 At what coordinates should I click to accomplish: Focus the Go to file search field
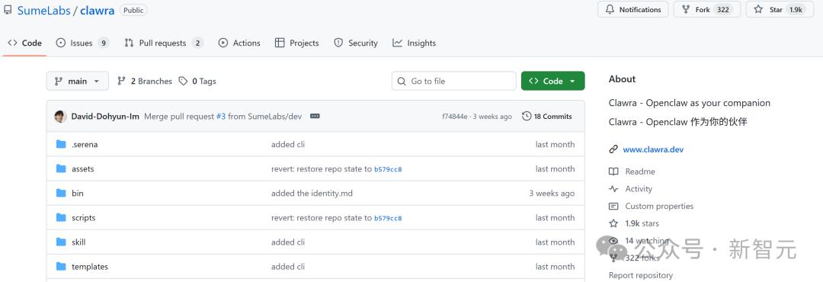coord(454,81)
